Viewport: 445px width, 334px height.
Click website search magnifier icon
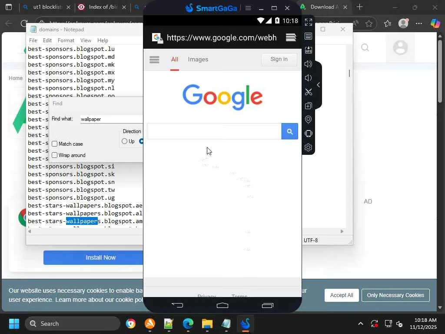click(x=365, y=47)
